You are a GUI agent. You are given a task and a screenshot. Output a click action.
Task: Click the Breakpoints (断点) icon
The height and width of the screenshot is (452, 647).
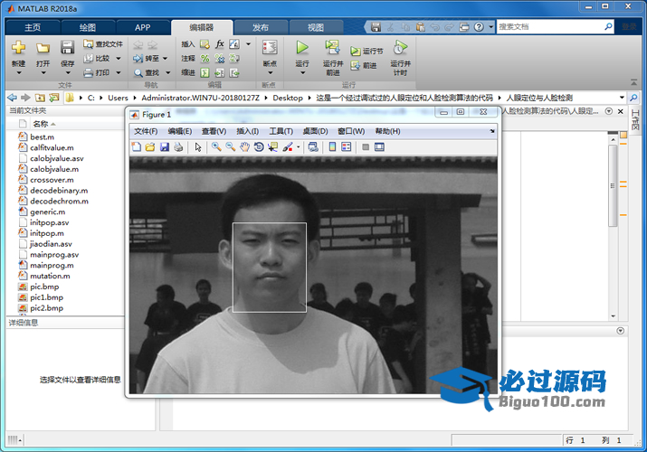[x=269, y=47]
